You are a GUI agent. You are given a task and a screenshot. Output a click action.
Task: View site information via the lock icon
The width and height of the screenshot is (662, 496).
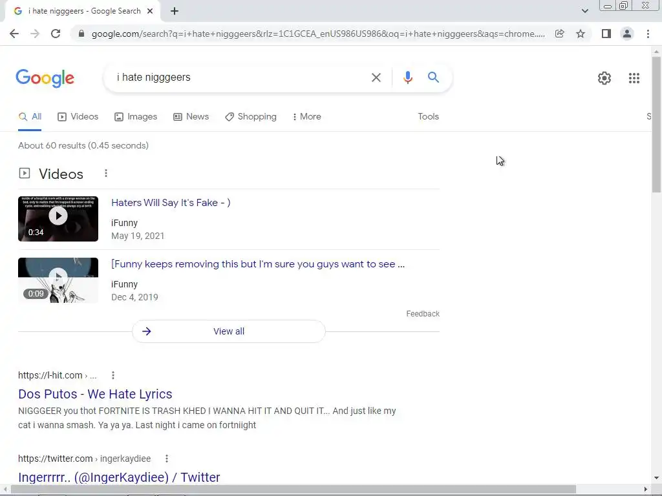(x=81, y=34)
